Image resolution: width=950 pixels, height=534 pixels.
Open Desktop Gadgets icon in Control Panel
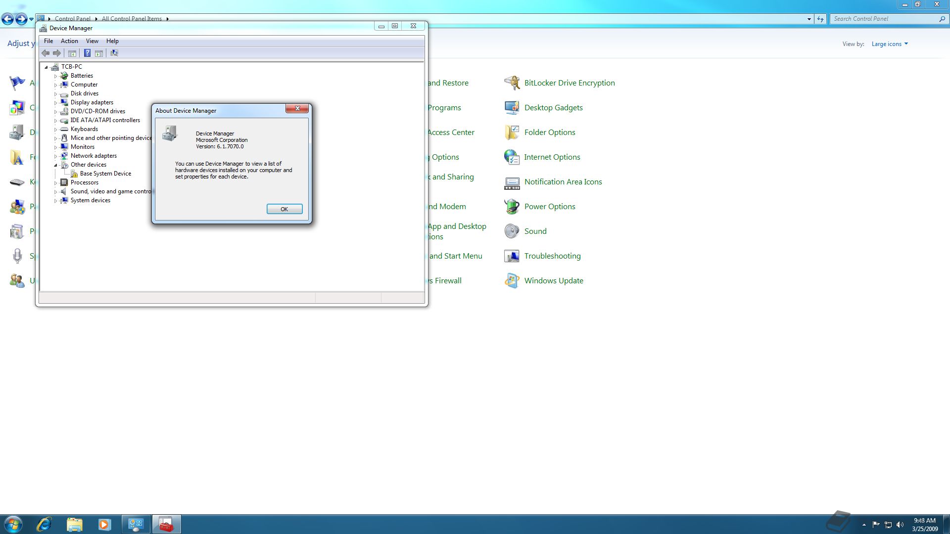click(512, 107)
